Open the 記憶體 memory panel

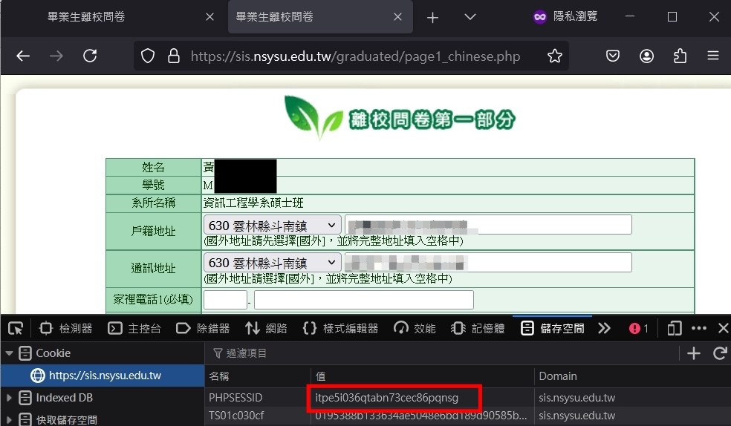pos(478,329)
